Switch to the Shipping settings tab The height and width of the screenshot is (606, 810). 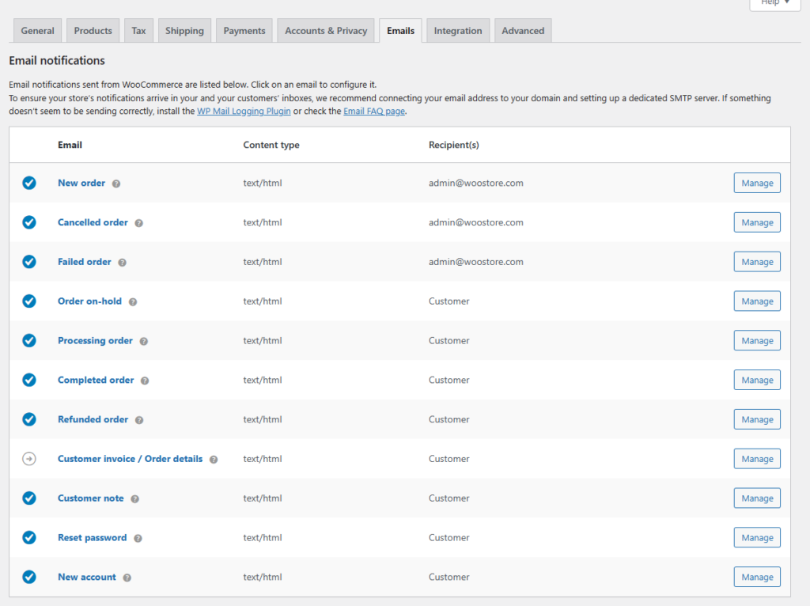pos(184,31)
